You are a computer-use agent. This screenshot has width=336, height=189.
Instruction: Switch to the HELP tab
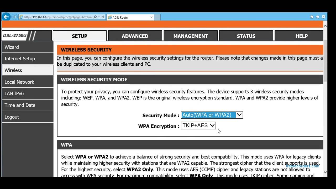click(x=299, y=36)
